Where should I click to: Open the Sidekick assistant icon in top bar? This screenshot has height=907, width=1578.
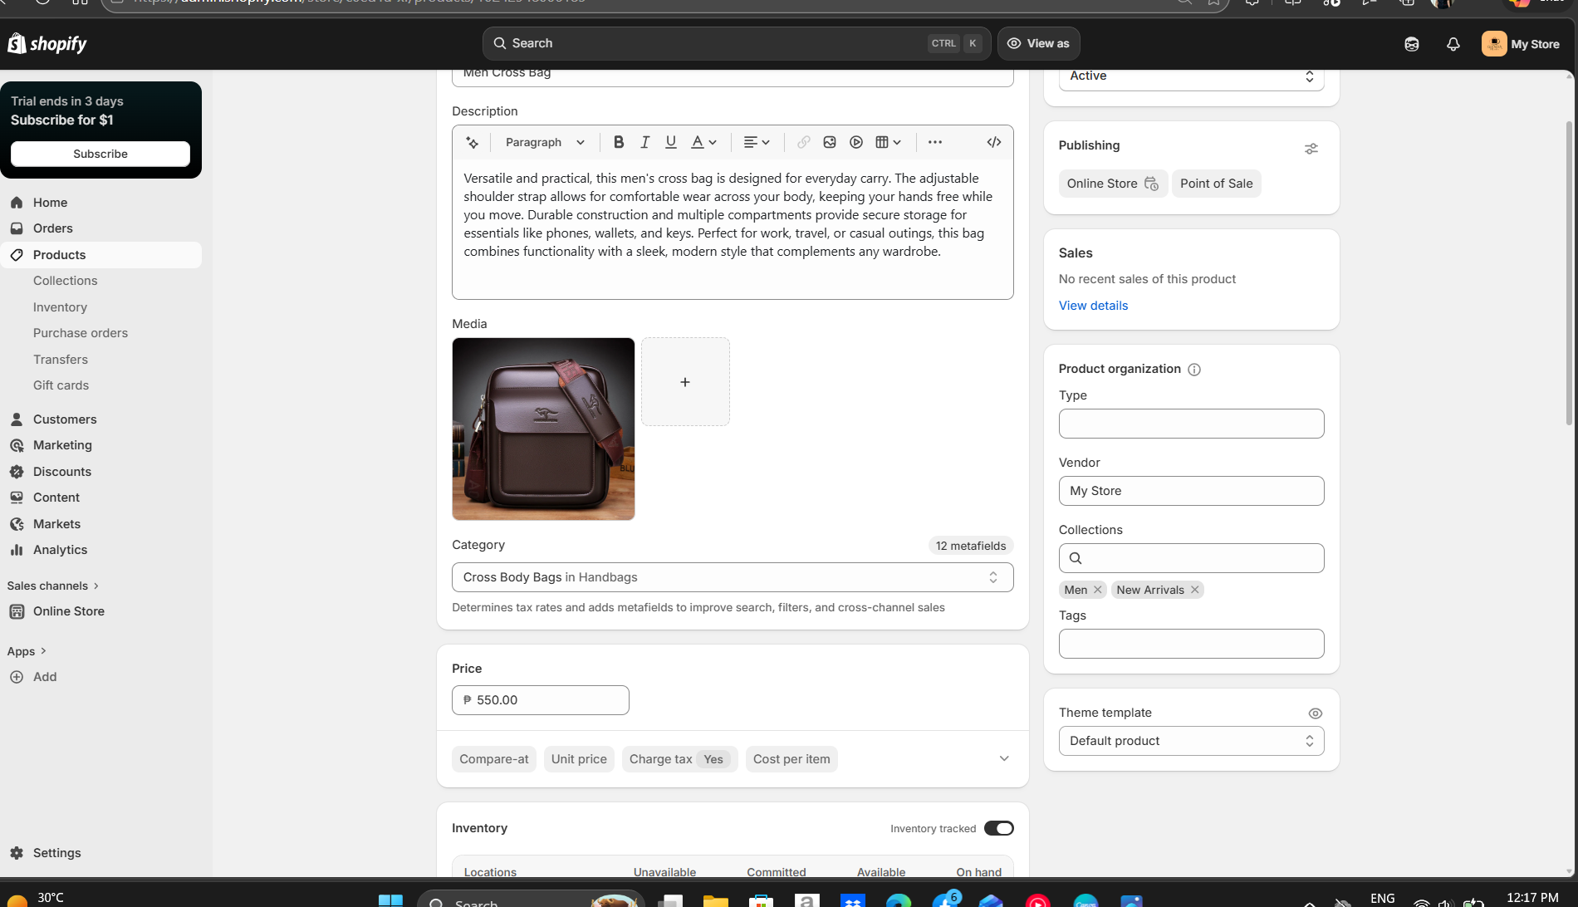click(1411, 44)
